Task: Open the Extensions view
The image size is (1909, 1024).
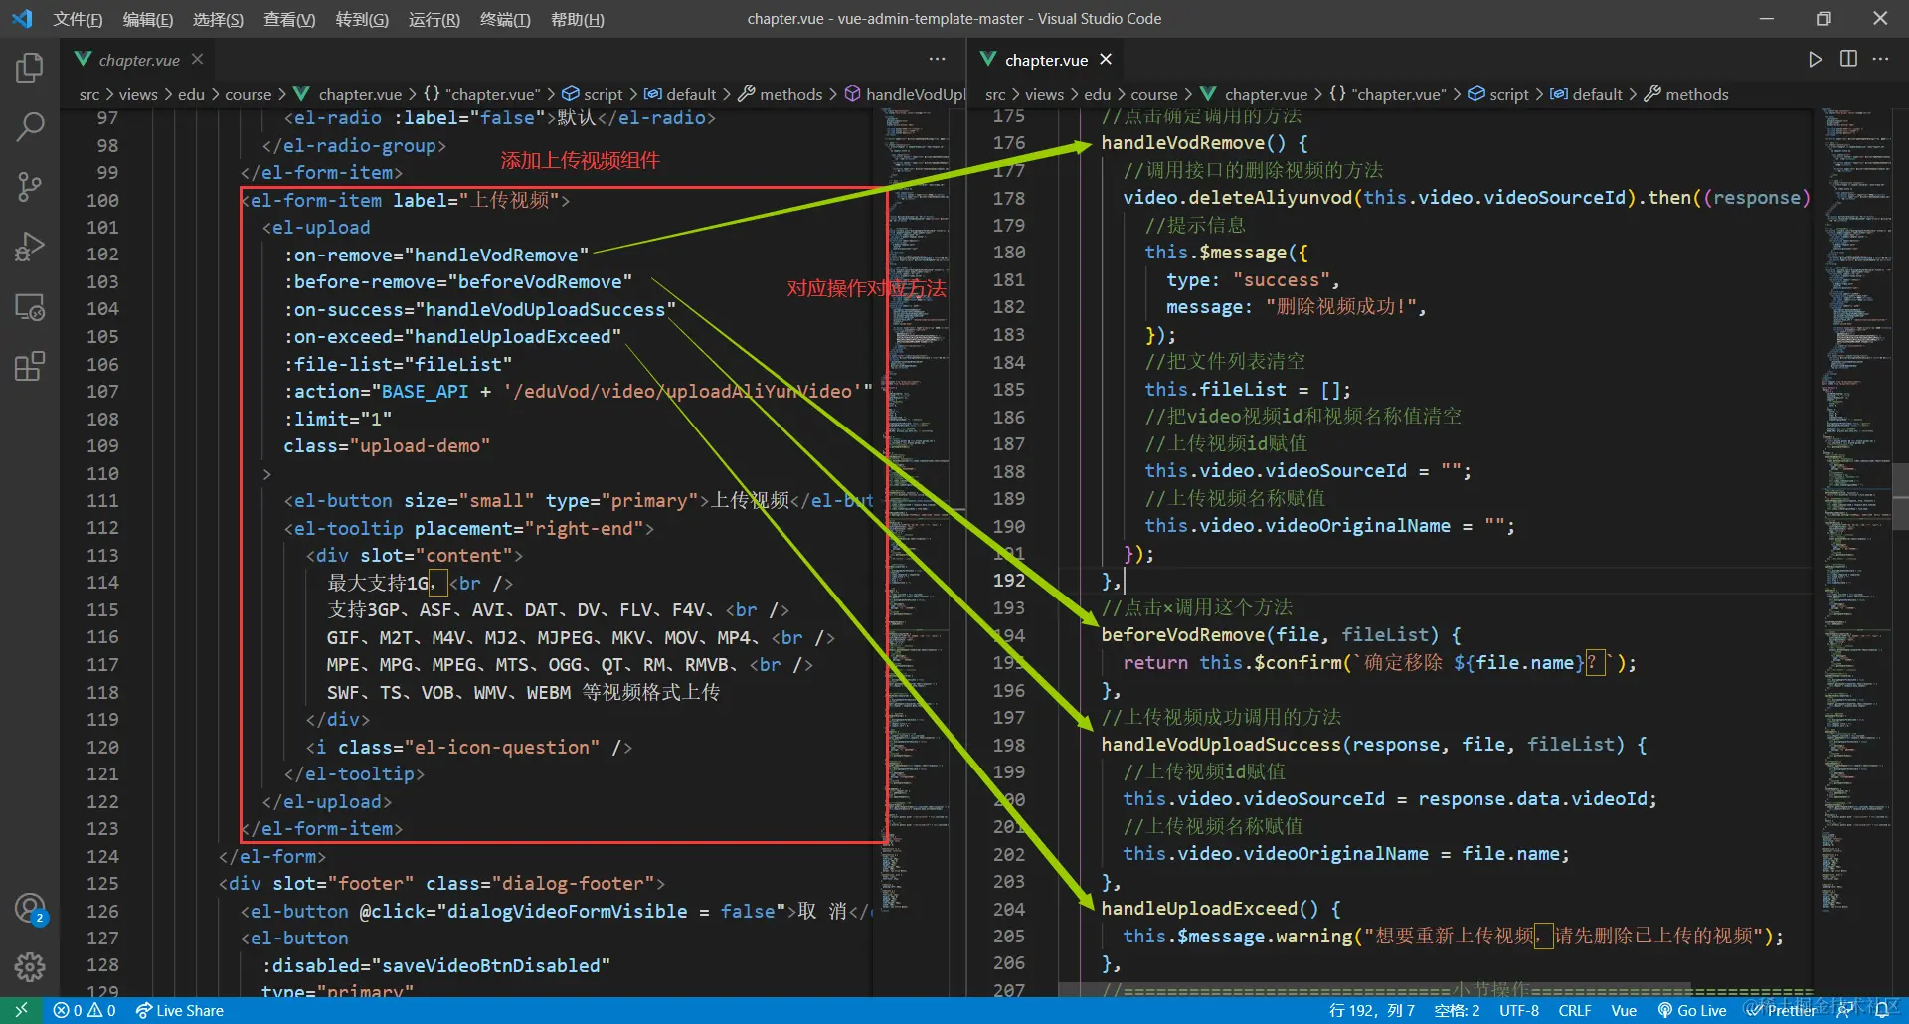Action: tap(30, 366)
